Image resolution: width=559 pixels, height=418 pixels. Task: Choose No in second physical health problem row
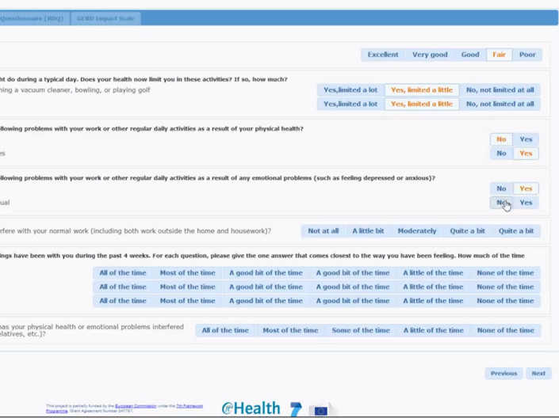[x=501, y=153]
